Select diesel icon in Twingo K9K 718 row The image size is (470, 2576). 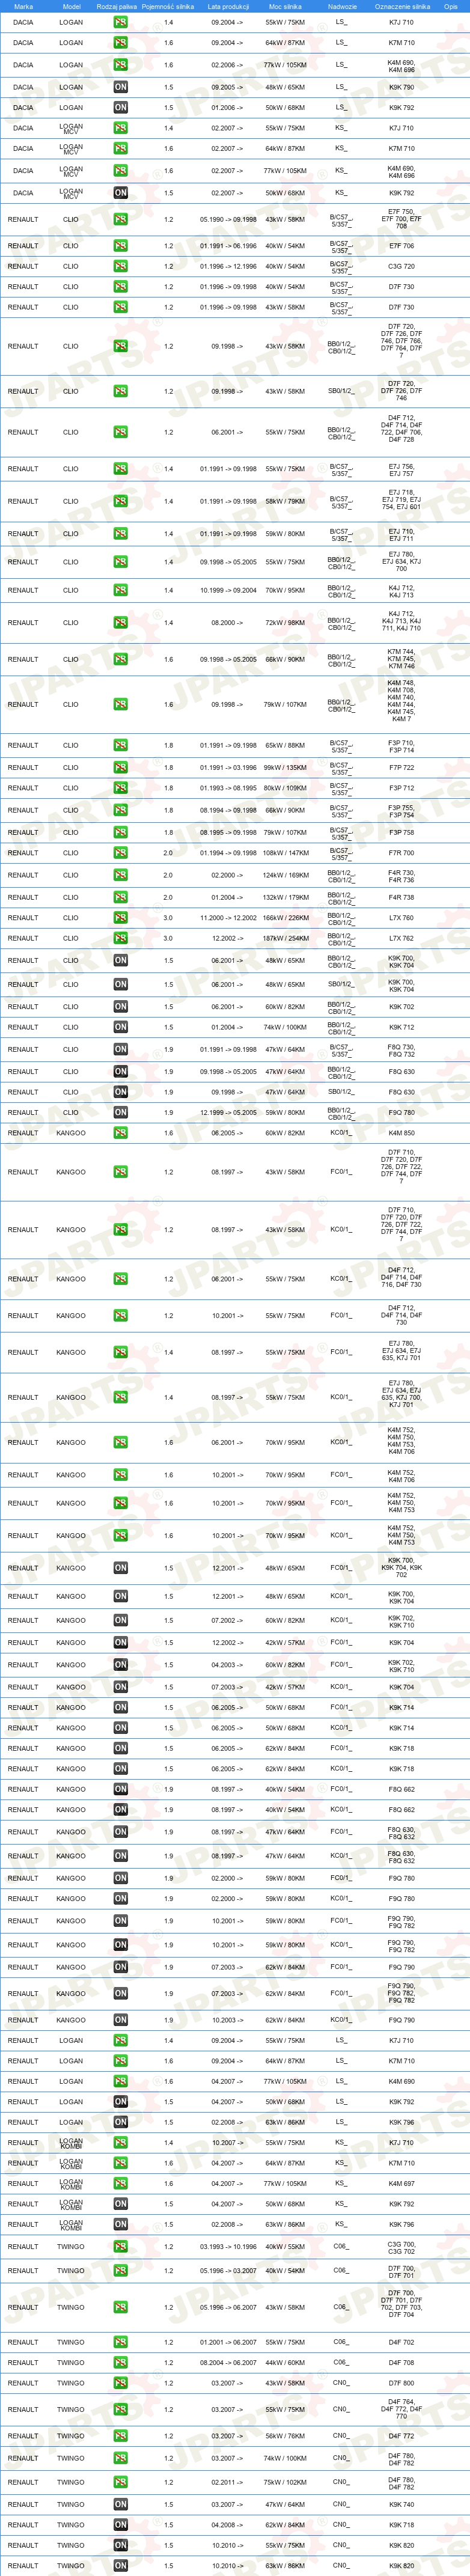pyautogui.click(x=120, y=2525)
